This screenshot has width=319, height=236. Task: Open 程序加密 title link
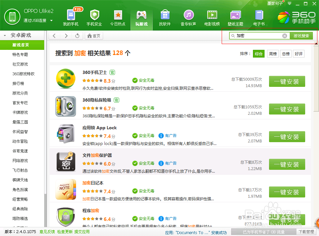click(x=91, y=211)
